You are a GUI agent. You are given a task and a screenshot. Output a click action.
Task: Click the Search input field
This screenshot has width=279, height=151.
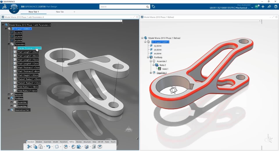(123, 7)
